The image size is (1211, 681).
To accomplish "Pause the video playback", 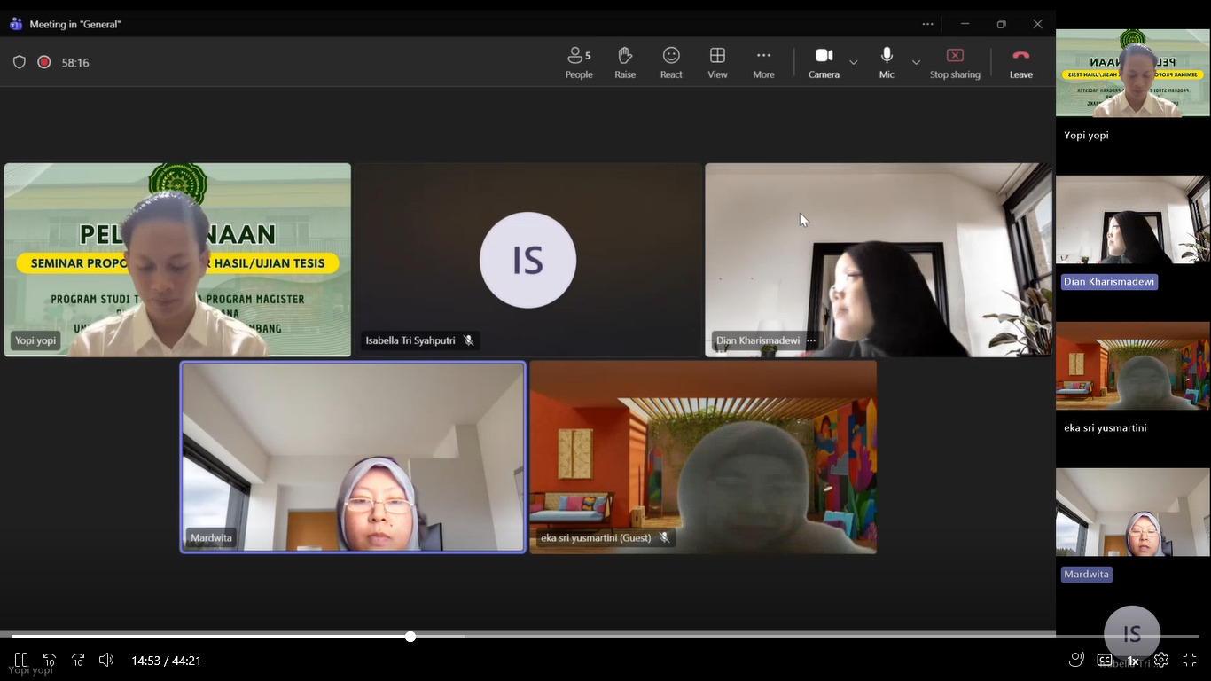I will coord(21,660).
